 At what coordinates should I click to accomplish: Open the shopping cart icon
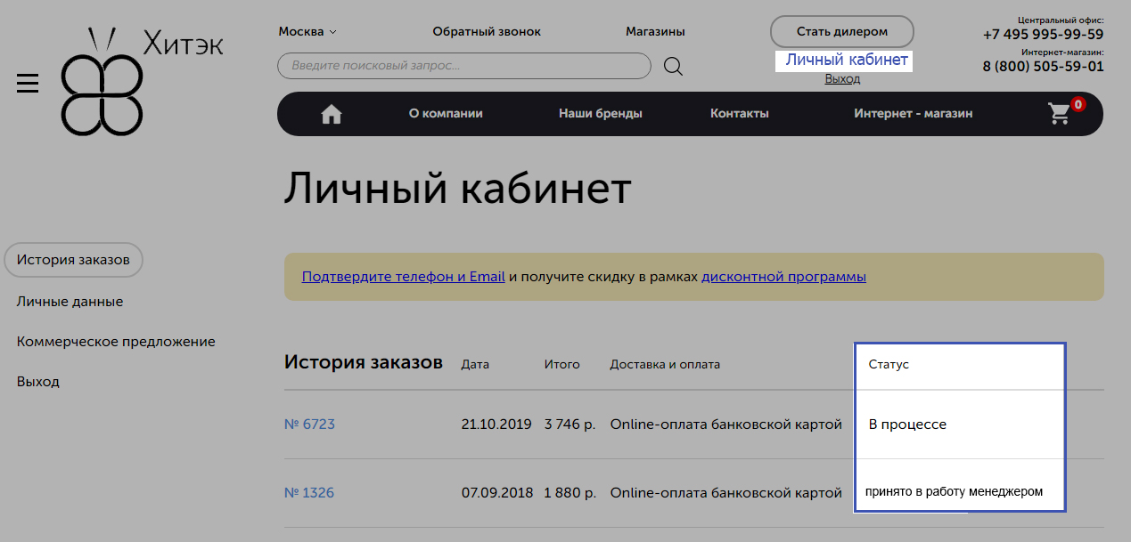tap(1060, 114)
